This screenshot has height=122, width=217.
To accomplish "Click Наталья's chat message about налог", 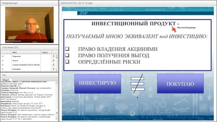I will (23, 107).
